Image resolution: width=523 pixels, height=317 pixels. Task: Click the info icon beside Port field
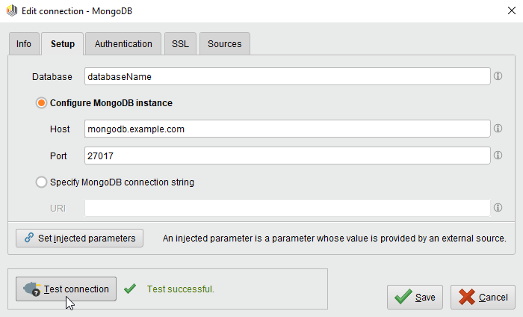(x=498, y=156)
